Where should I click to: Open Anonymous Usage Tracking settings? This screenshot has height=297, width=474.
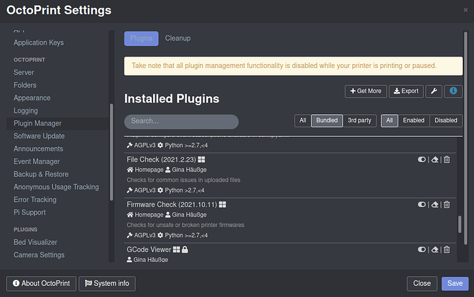[56, 187]
